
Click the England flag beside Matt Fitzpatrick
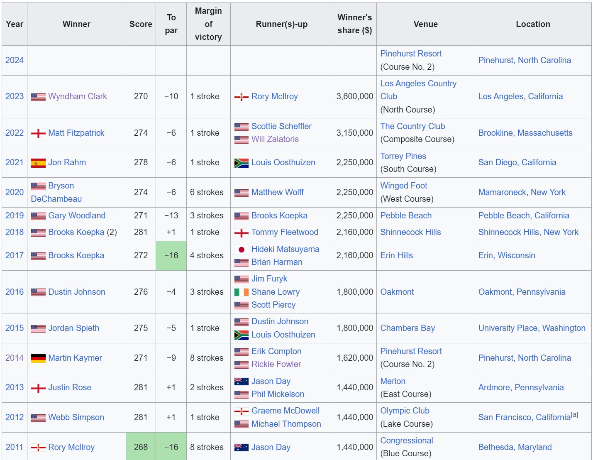click(x=38, y=133)
